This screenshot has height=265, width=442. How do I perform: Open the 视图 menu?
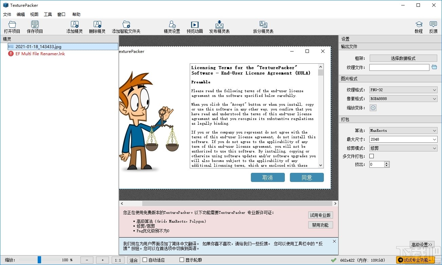pyautogui.click(x=34, y=14)
